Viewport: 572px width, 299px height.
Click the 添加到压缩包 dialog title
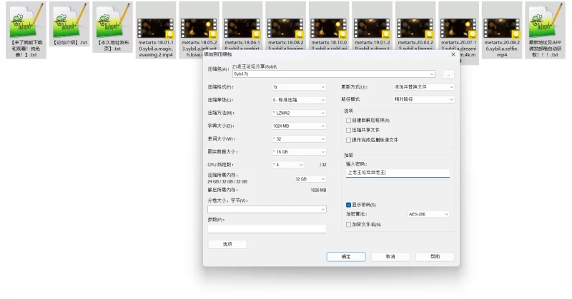(218, 54)
